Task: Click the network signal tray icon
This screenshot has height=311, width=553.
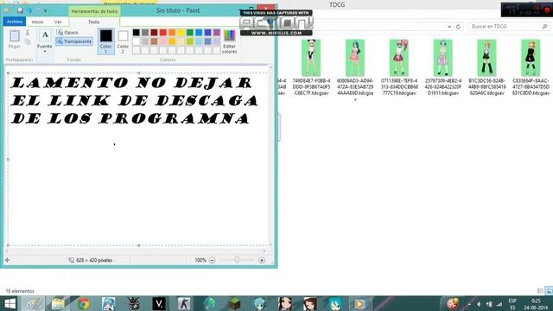Action: [499, 304]
